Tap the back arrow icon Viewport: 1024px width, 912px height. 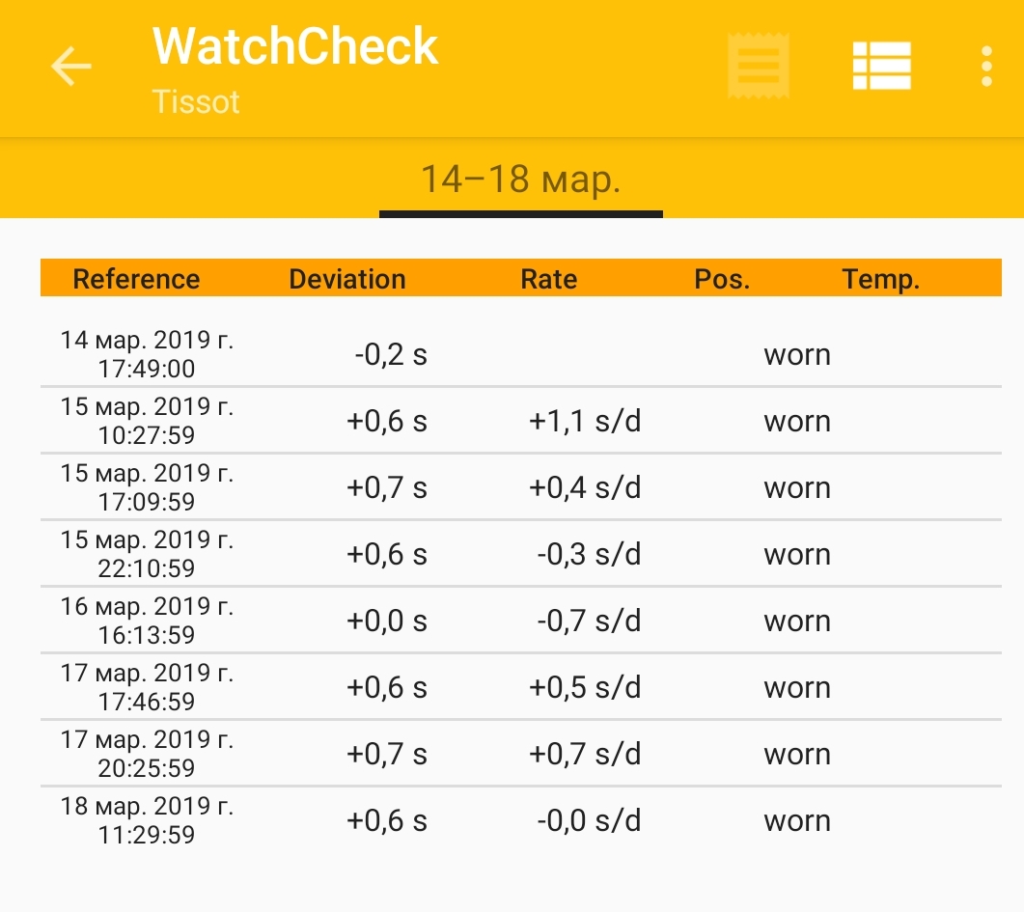pyautogui.click(x=70, y=67)
